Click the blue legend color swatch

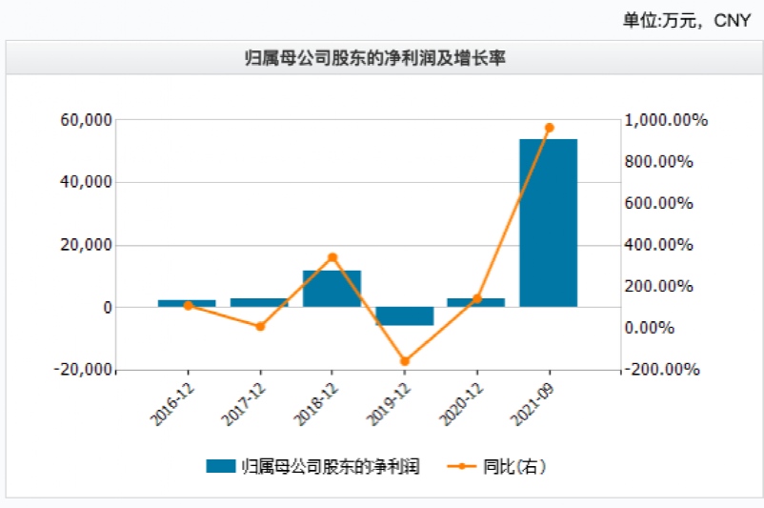(x=220, y=466)
